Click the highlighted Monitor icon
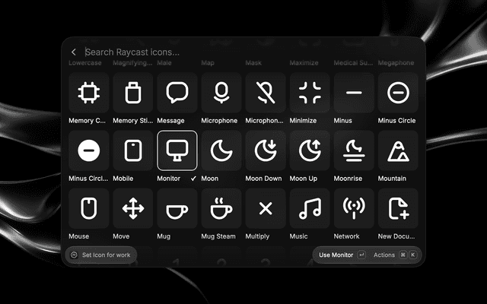The width and height of the screenshot is (487, 304). click(177, 150)
